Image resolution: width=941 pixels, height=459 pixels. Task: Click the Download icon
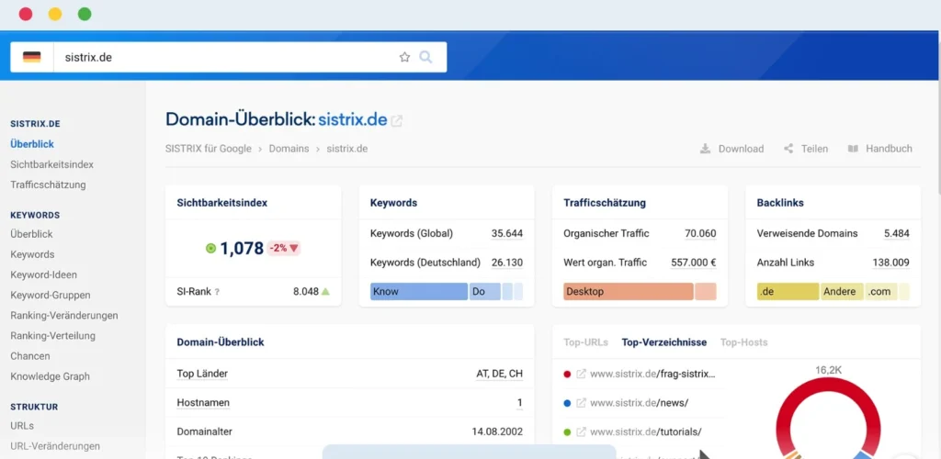pyautogui.click(x=705, y=149)
